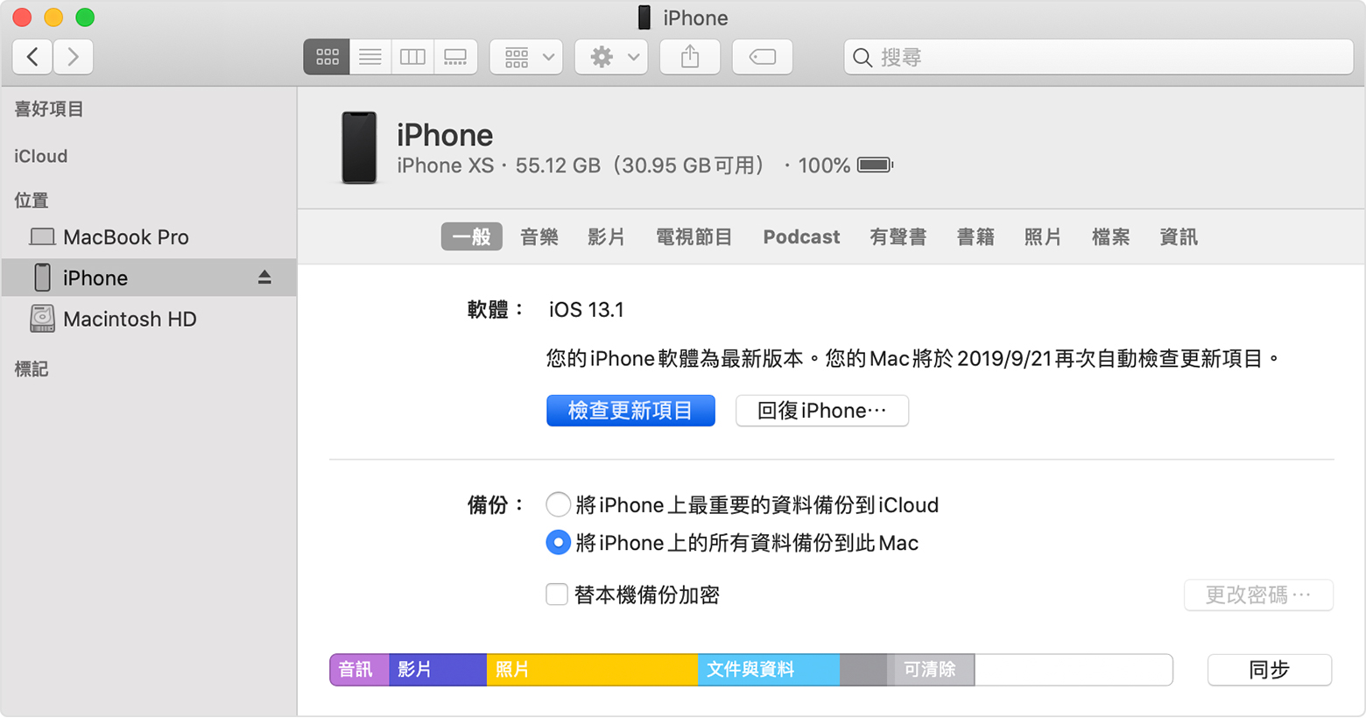Viewport: 1366px width, 718px height.
Task: Go back with the left arrow
Action: (32, 57)
